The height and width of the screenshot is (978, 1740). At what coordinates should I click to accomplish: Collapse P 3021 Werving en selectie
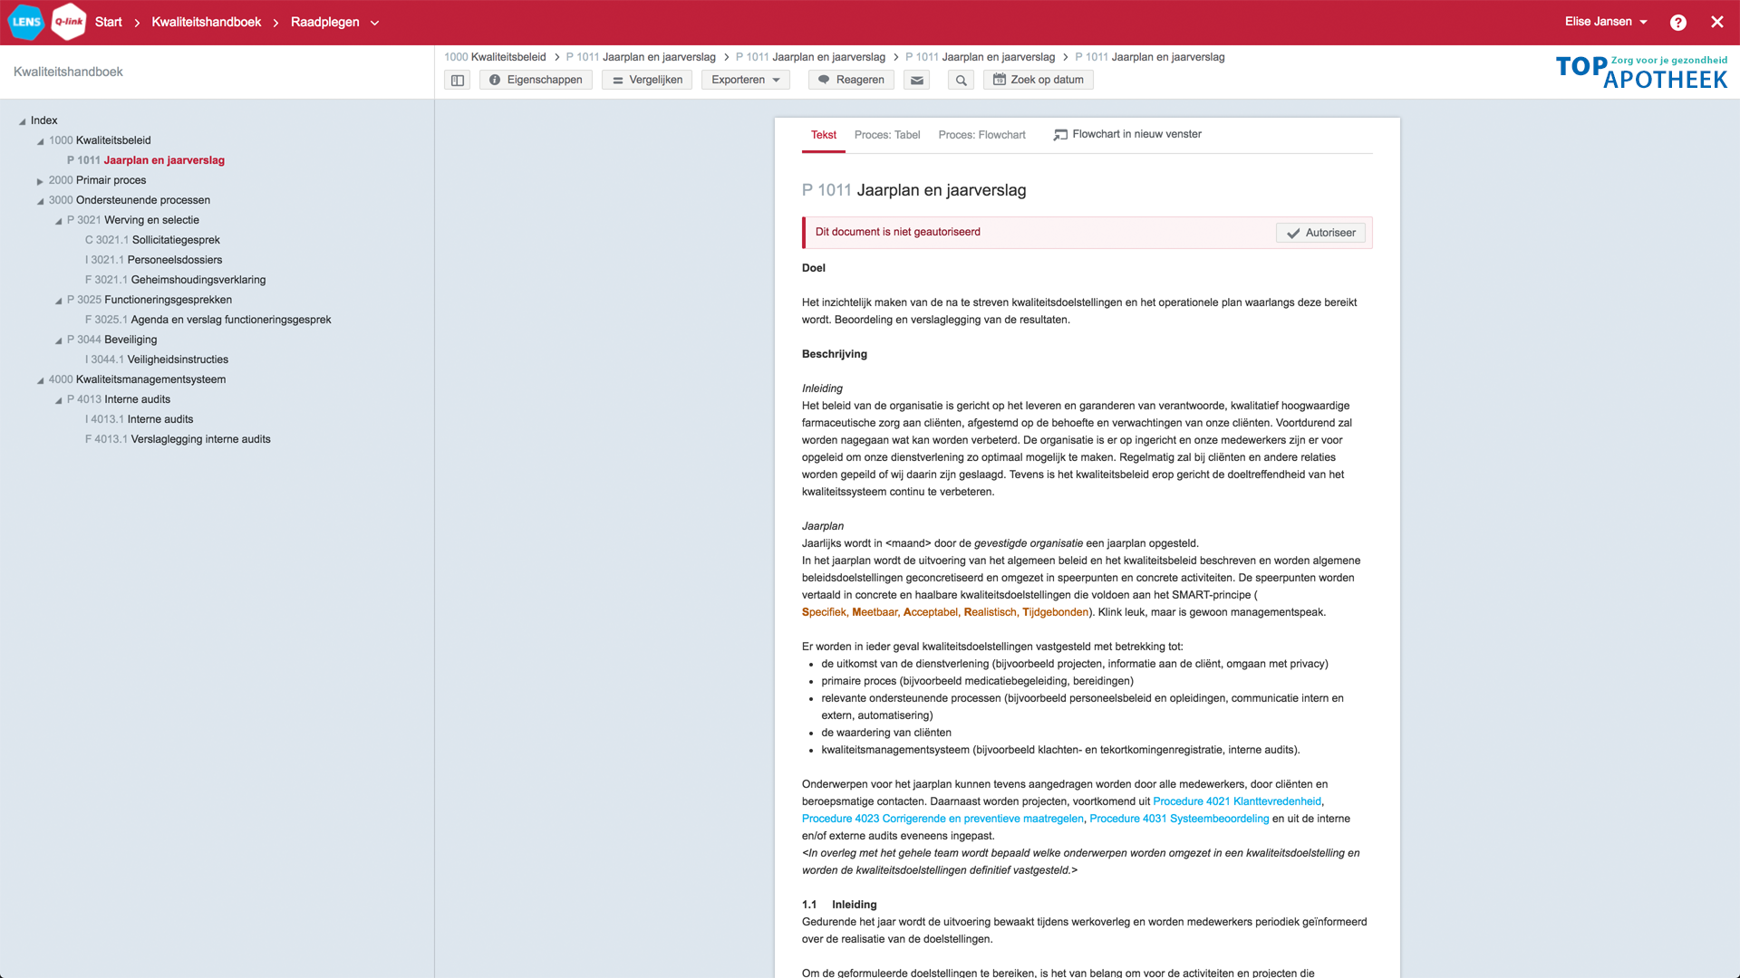[x=59, y=221]
